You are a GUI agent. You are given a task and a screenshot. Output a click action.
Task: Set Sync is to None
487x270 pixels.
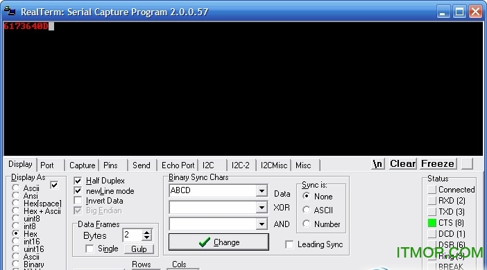pos(306,196)
